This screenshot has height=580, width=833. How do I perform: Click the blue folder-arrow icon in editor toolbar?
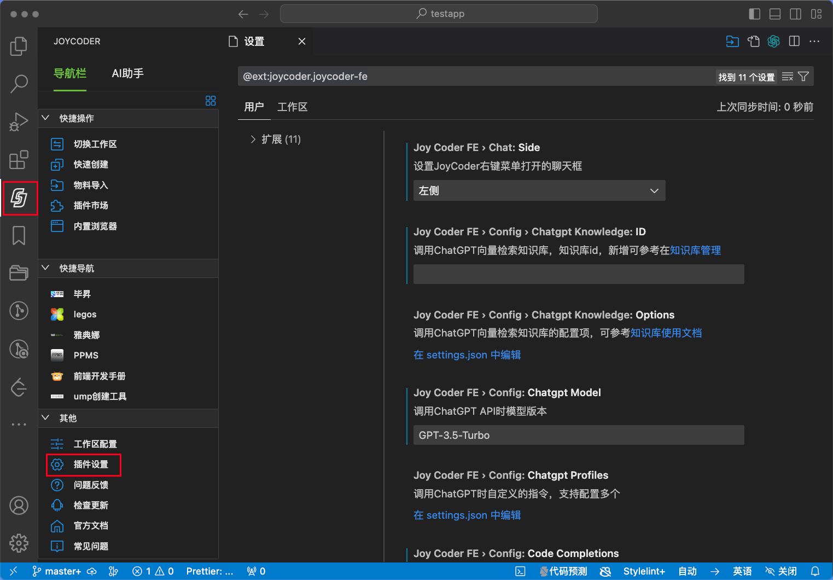[732, 42]
